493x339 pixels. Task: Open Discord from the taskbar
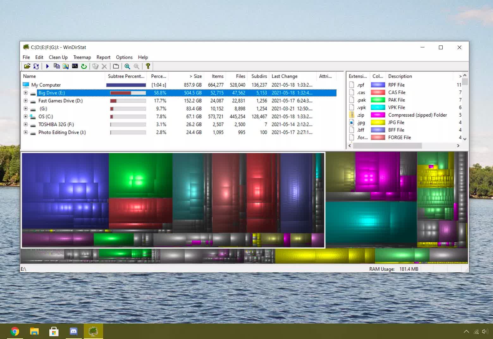point(73,331)
